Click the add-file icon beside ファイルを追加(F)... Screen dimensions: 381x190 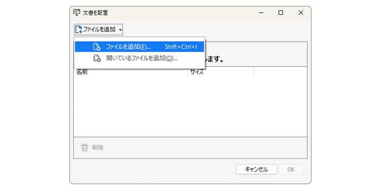click(97, 47)
